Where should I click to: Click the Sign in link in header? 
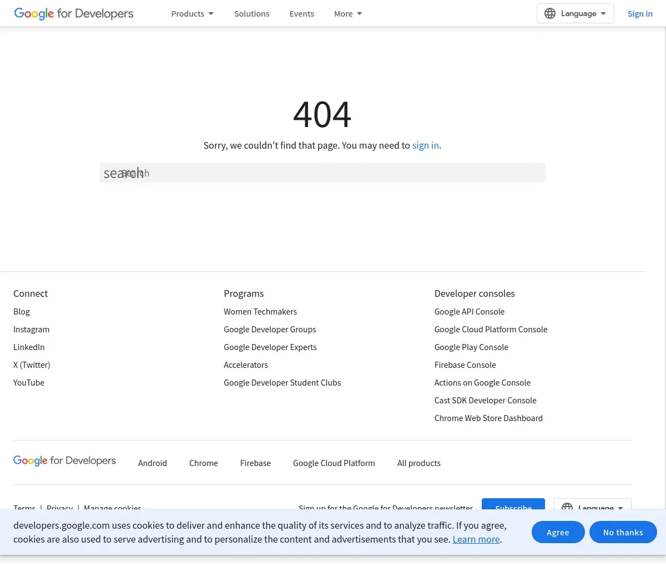pos(640,13)
